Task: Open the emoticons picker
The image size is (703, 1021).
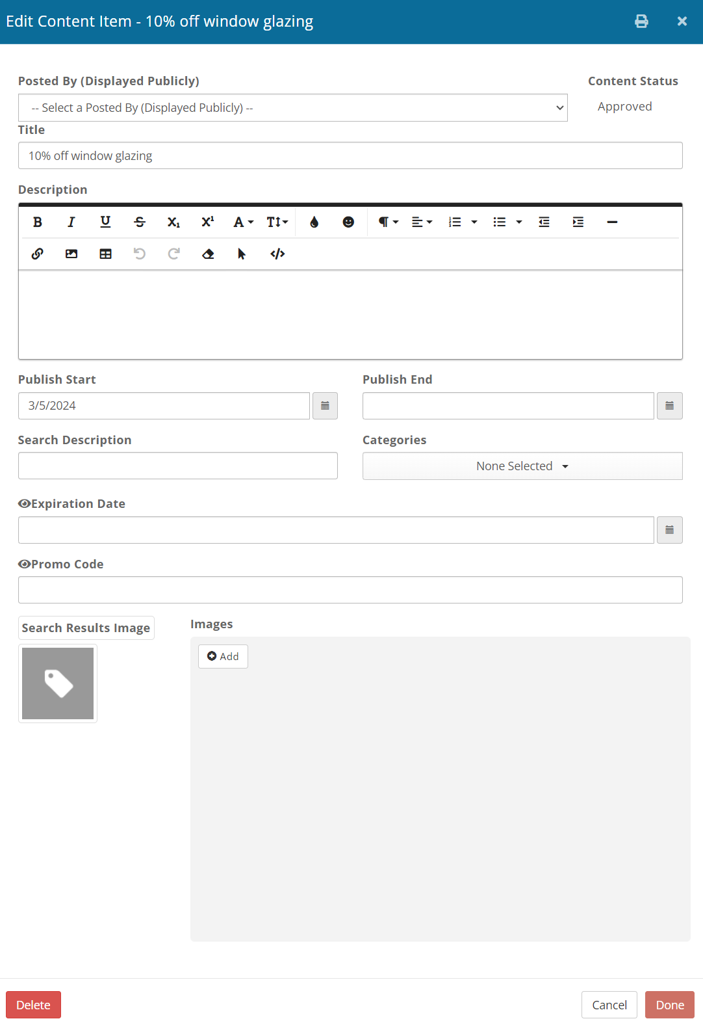Action: [348, 222]
